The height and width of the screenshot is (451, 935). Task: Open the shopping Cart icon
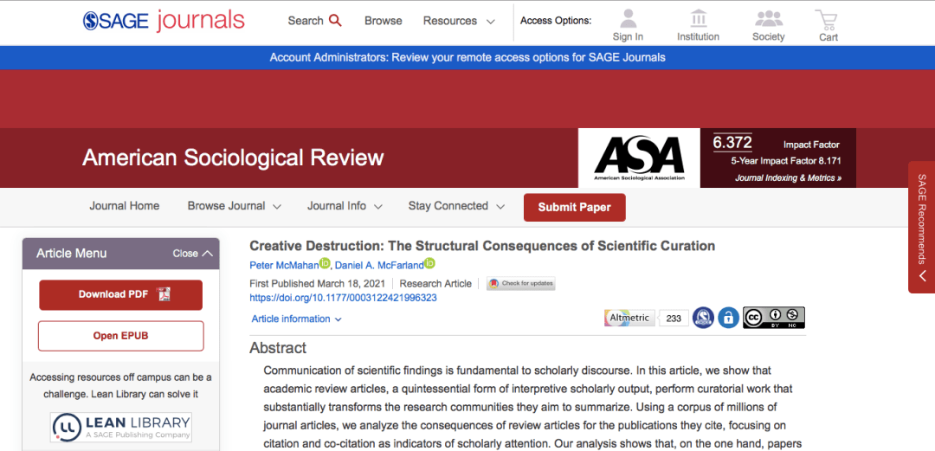click(x=828, y=19)
